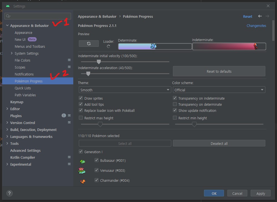Click project-level icon beside Version Control

(x=69, y=122)
